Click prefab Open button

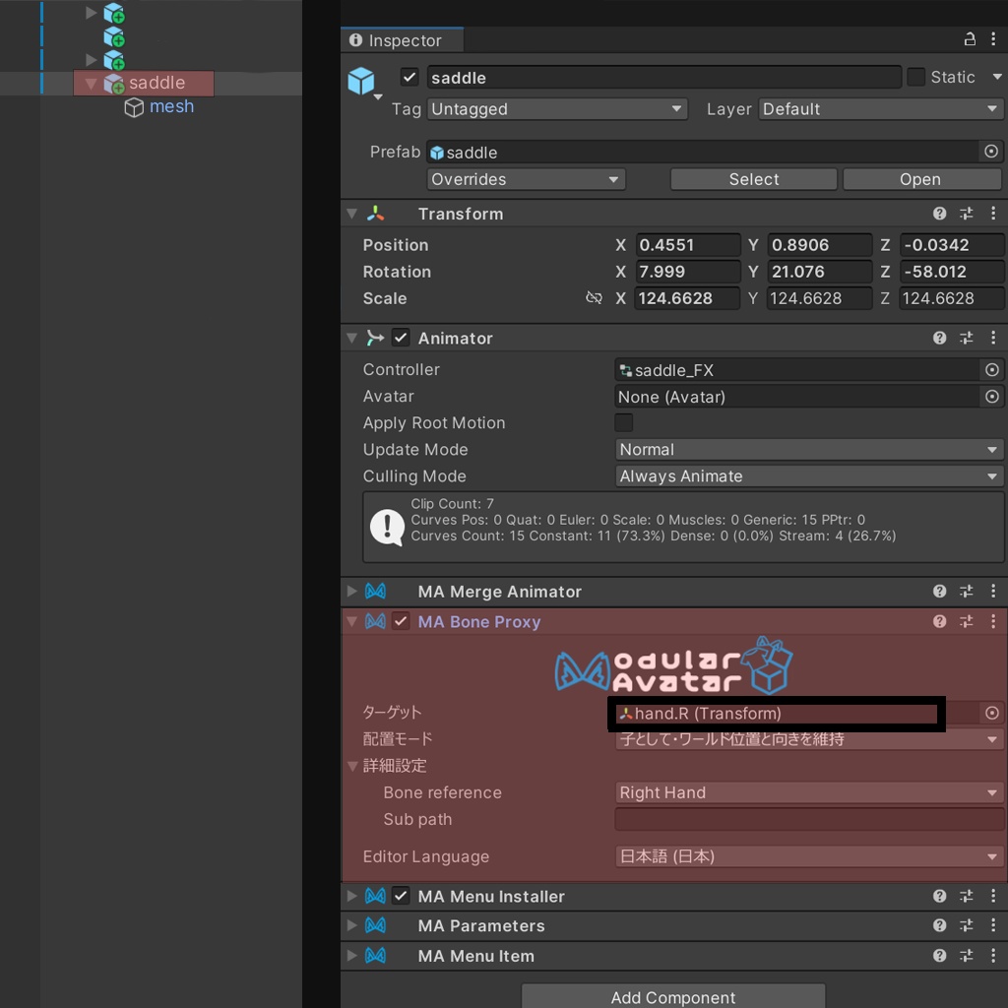921,179
